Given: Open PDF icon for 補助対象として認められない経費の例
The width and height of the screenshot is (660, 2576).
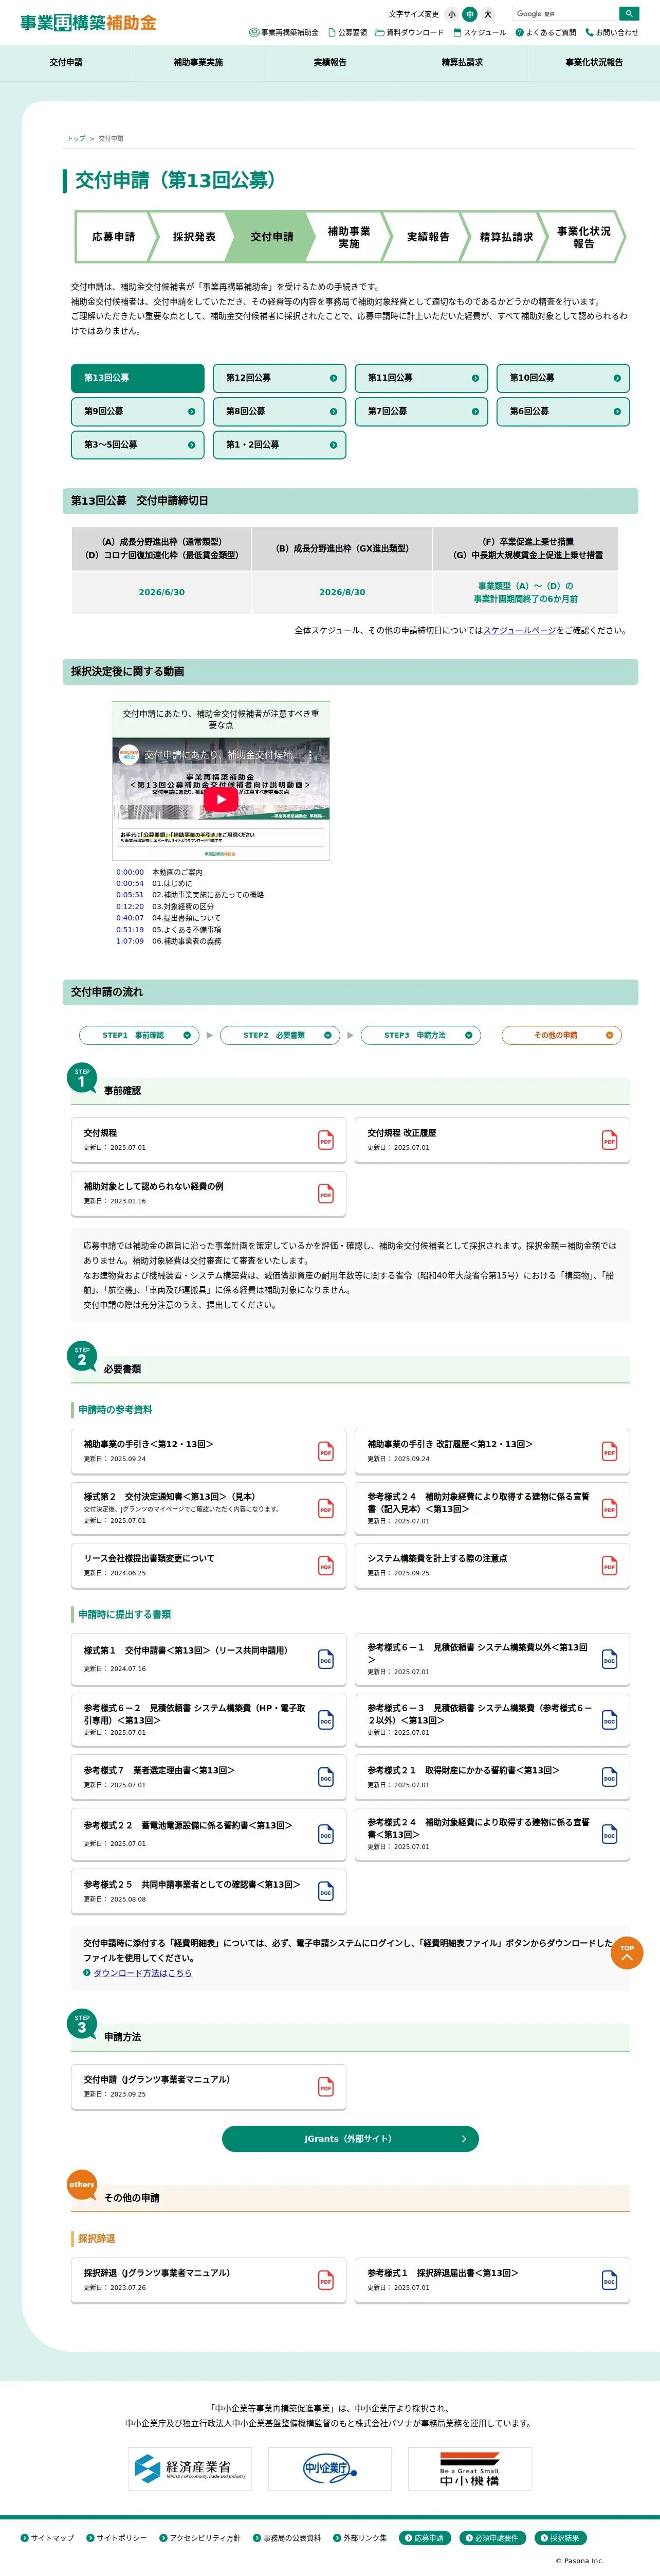Looking at the screenshot, I should 325,1193.
